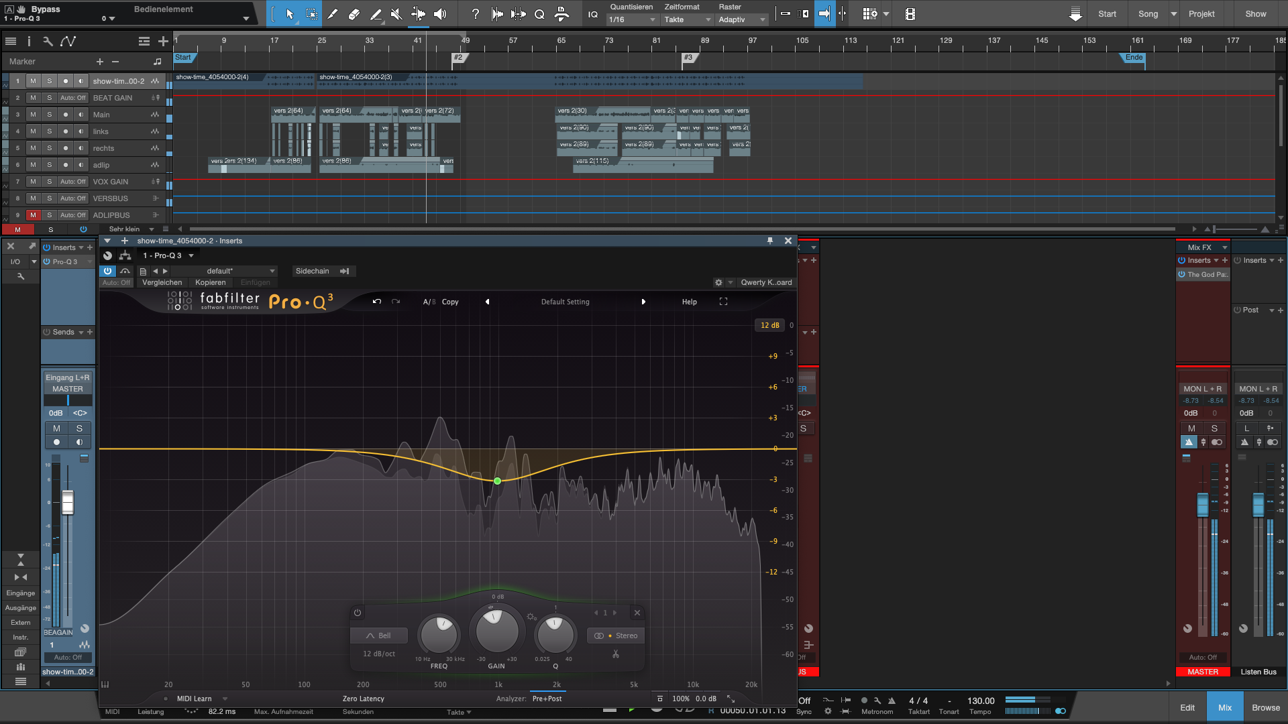
Task: Open the Show page
Action: [1256, 14]
